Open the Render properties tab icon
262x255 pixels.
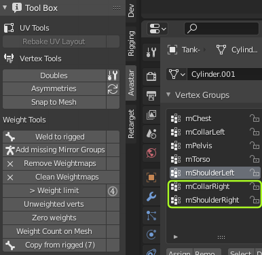151,76
